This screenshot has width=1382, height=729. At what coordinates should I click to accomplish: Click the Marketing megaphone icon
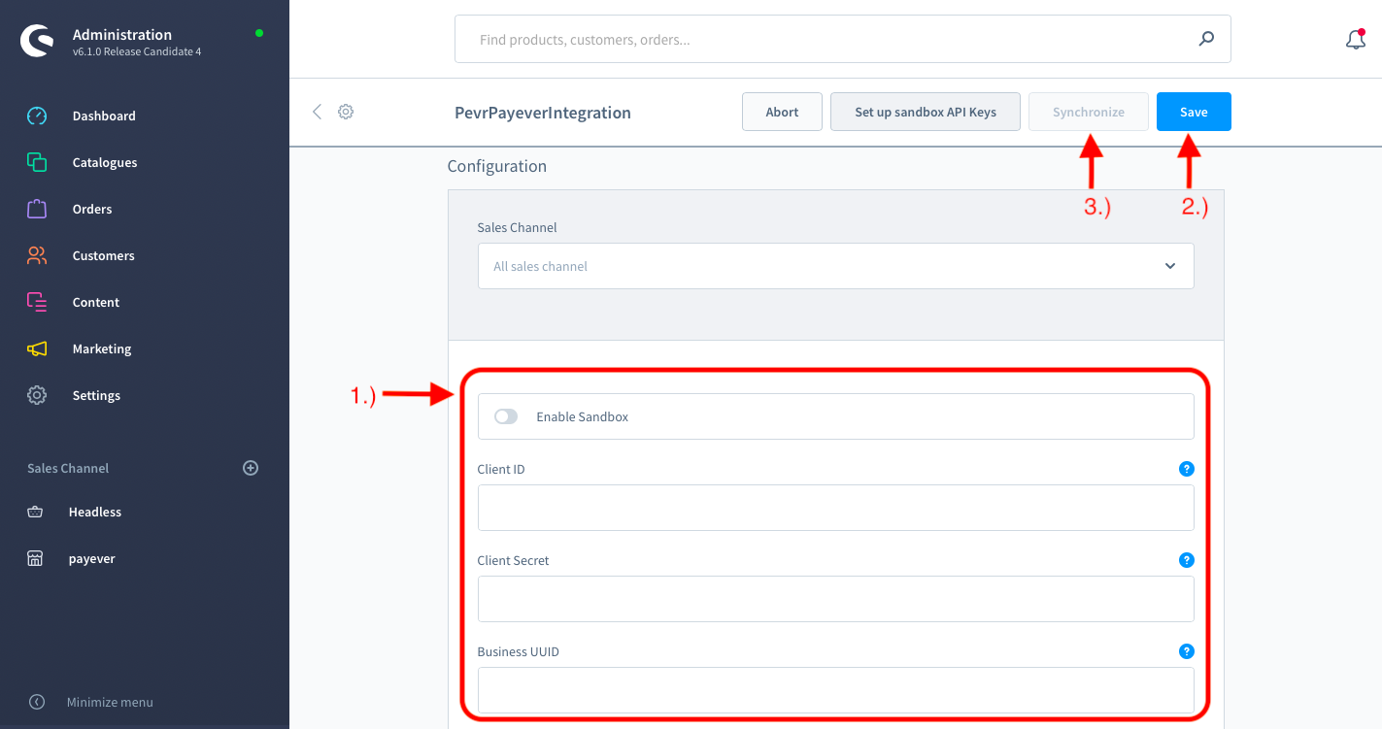pyautogui.click(x=37, y=348)
